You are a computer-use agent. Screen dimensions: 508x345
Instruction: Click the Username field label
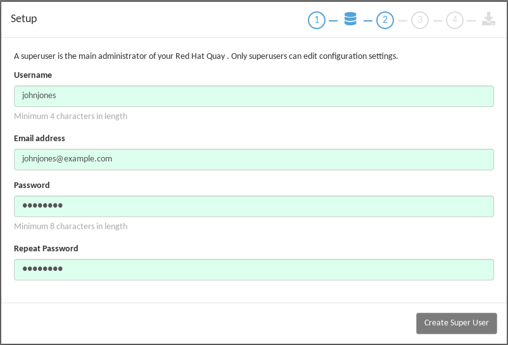click(33, 75)
